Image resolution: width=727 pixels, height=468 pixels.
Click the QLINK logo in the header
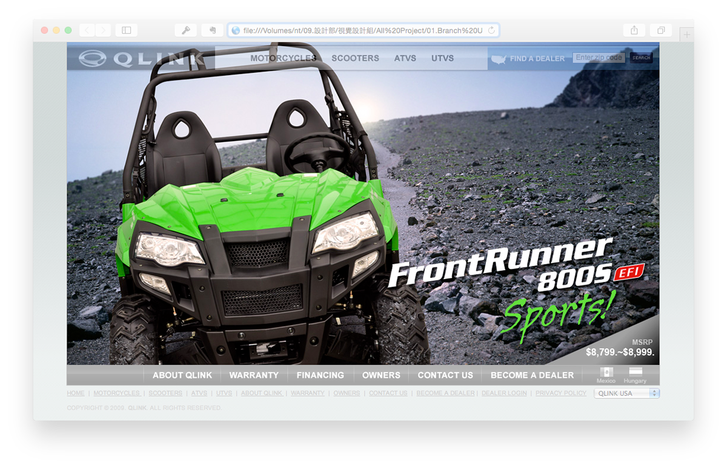pyautogui.click(x=141, y=58)
